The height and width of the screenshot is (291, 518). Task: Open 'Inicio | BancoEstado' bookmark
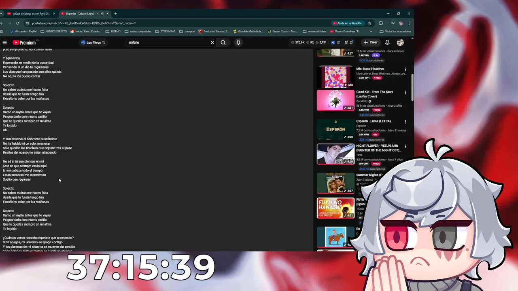pos(86,31)
